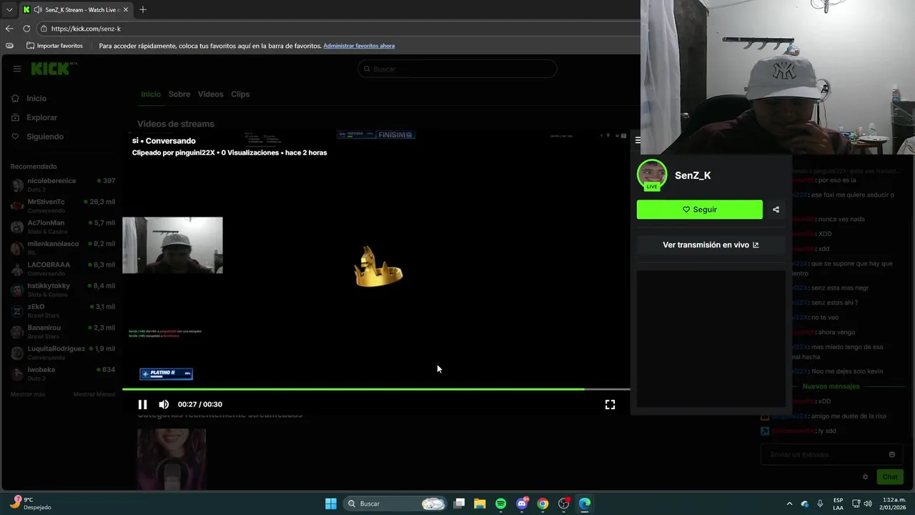Pause the clip playback
Image resolution: width=915 pixels, height=515 pixels.
[x=142, y=404]
